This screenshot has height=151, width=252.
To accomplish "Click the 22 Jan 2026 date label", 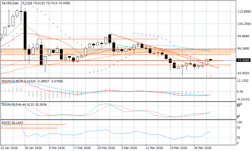I will point(10,148).
